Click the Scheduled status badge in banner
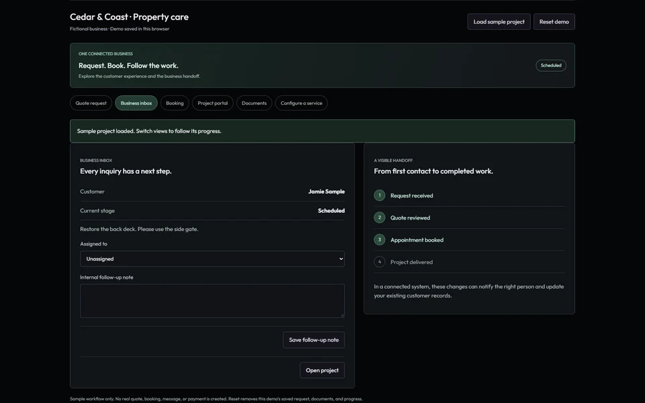This screenshot has width=645, height=403. pos(551,65)
